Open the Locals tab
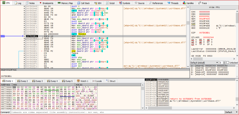This screenshot has height=115, width=239. coord(97,81)
